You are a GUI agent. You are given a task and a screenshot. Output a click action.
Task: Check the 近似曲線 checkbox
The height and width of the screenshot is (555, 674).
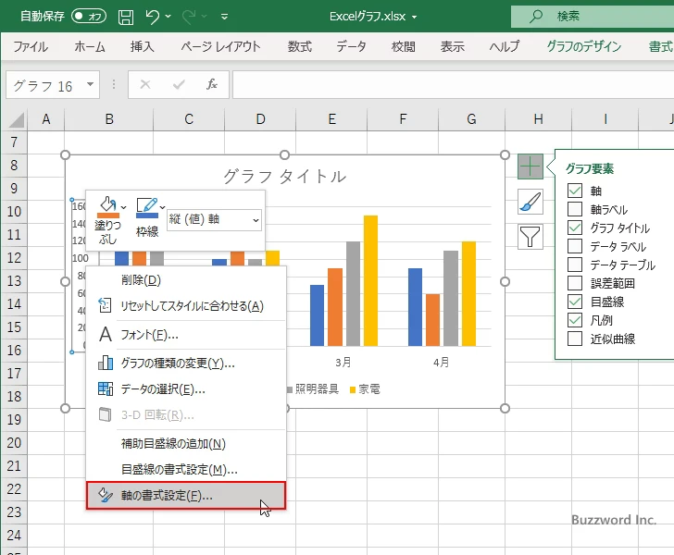pyautogui.click(x=575, y=339)
